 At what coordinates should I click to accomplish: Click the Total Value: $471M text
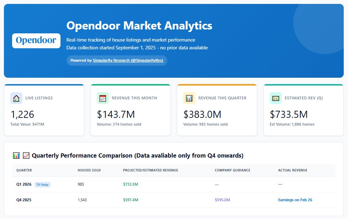coord(27,124)
